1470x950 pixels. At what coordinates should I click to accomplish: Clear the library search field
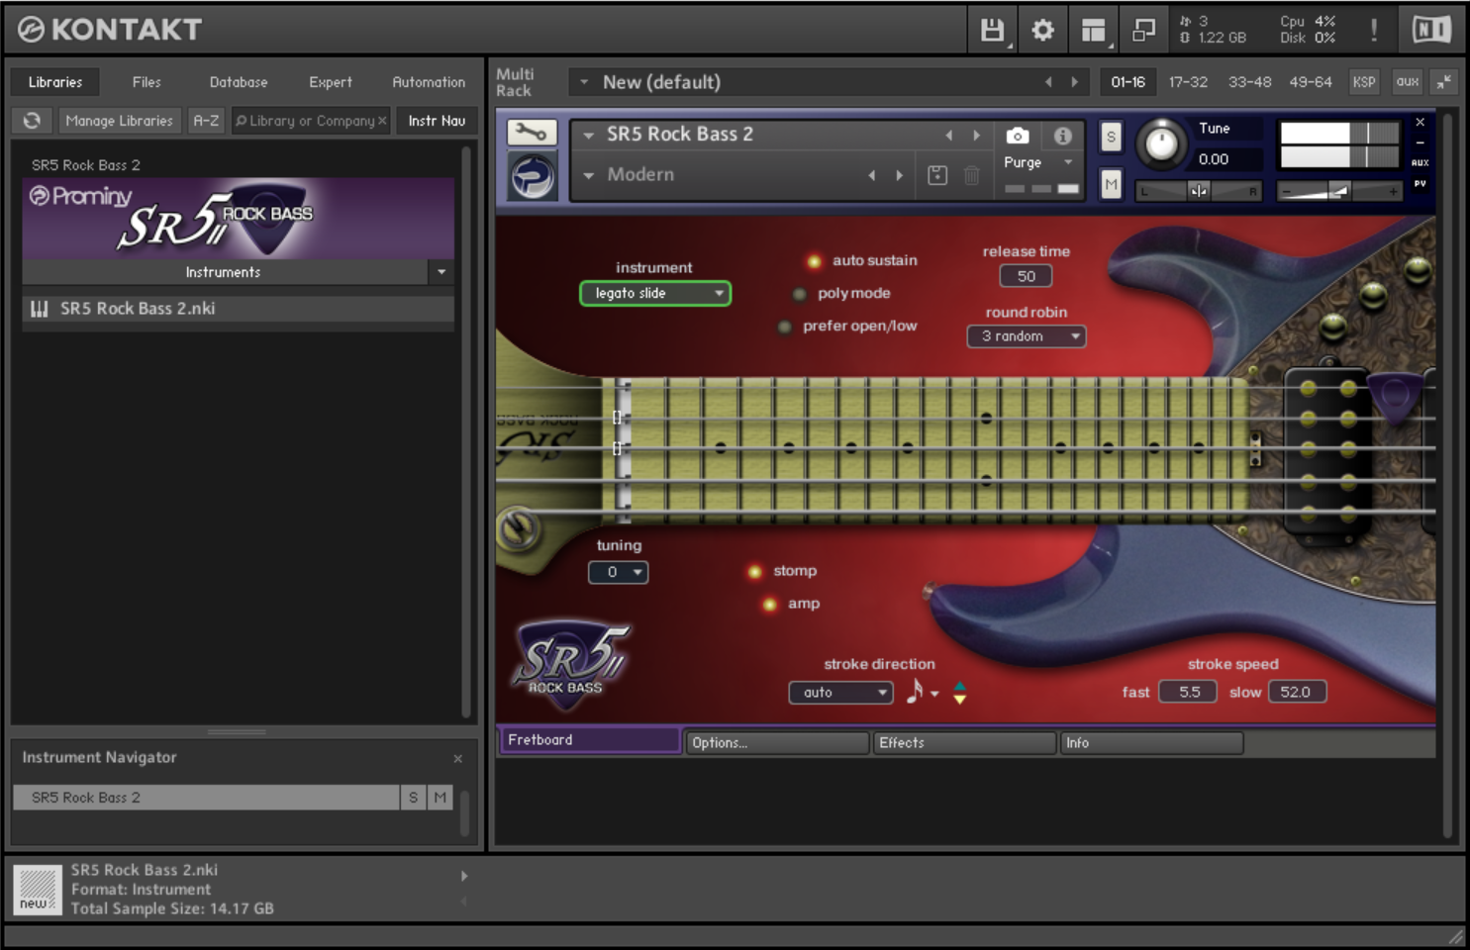tap(382, 121)
